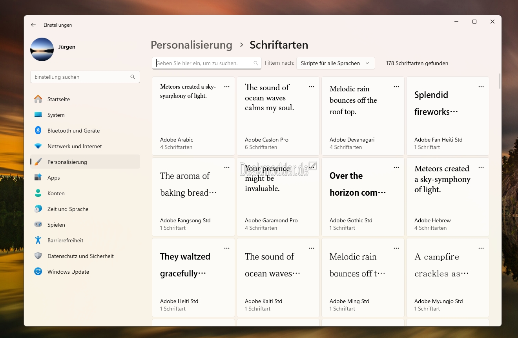Open the more options menu for Adobe Arabic
Image resolution: width=518 pixels, height=338 pixels.
[227, 87]
